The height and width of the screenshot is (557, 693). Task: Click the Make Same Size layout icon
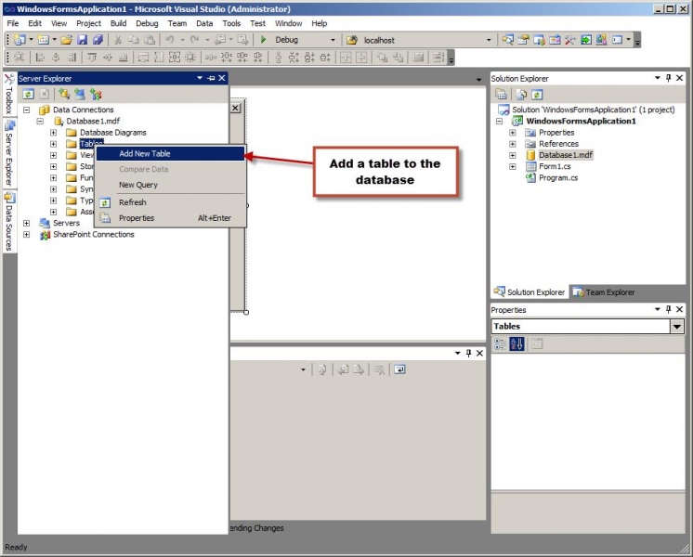175,58
